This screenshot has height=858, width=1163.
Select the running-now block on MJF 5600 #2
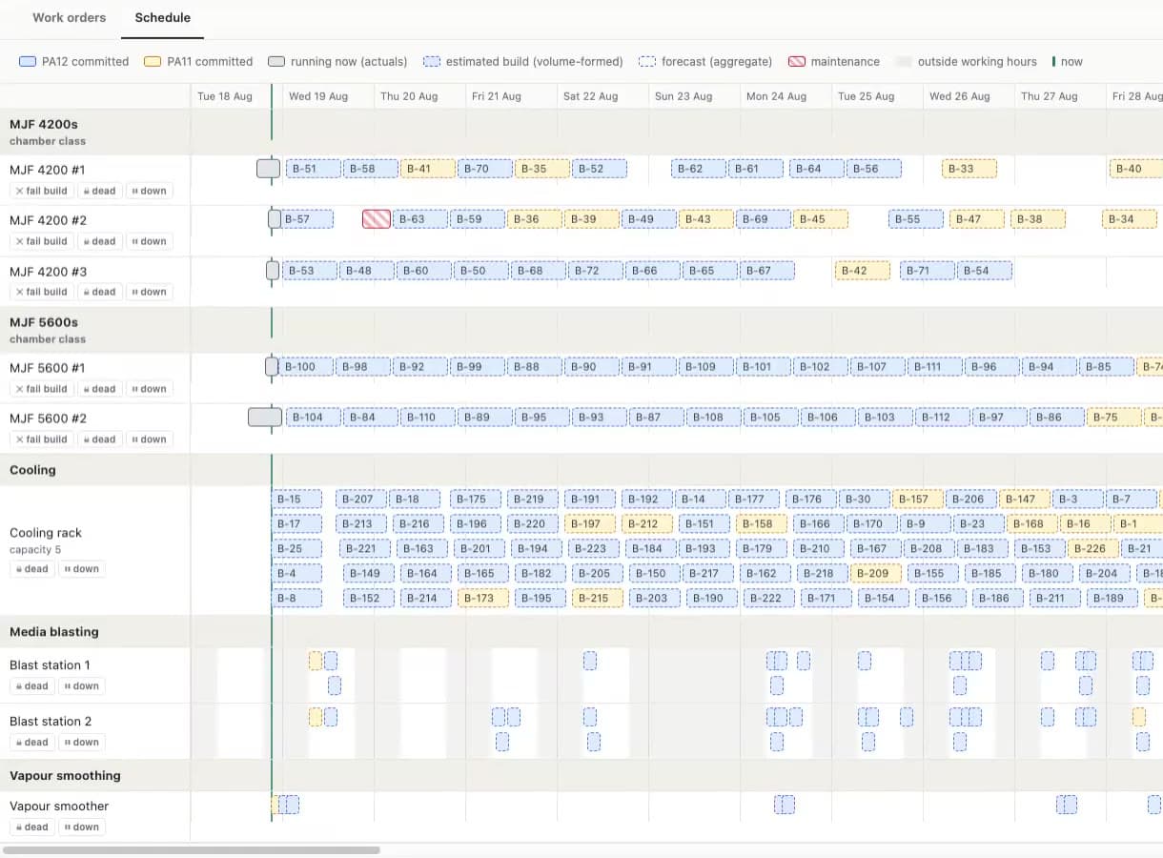[265, 417]
